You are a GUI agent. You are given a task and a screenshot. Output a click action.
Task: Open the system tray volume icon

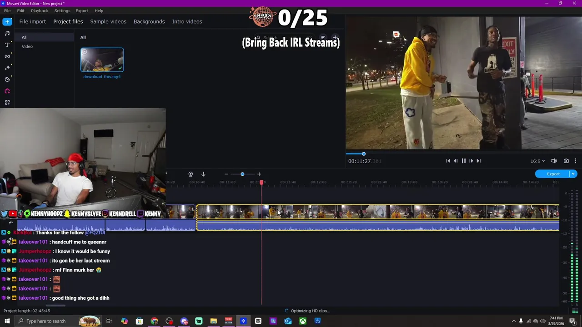[x=543, y=321]
